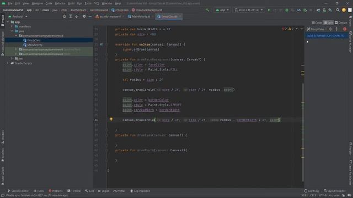Click Build & Refresh in preview panel
This screenshot has height=198, width=353.
click(x=325, y=36)
